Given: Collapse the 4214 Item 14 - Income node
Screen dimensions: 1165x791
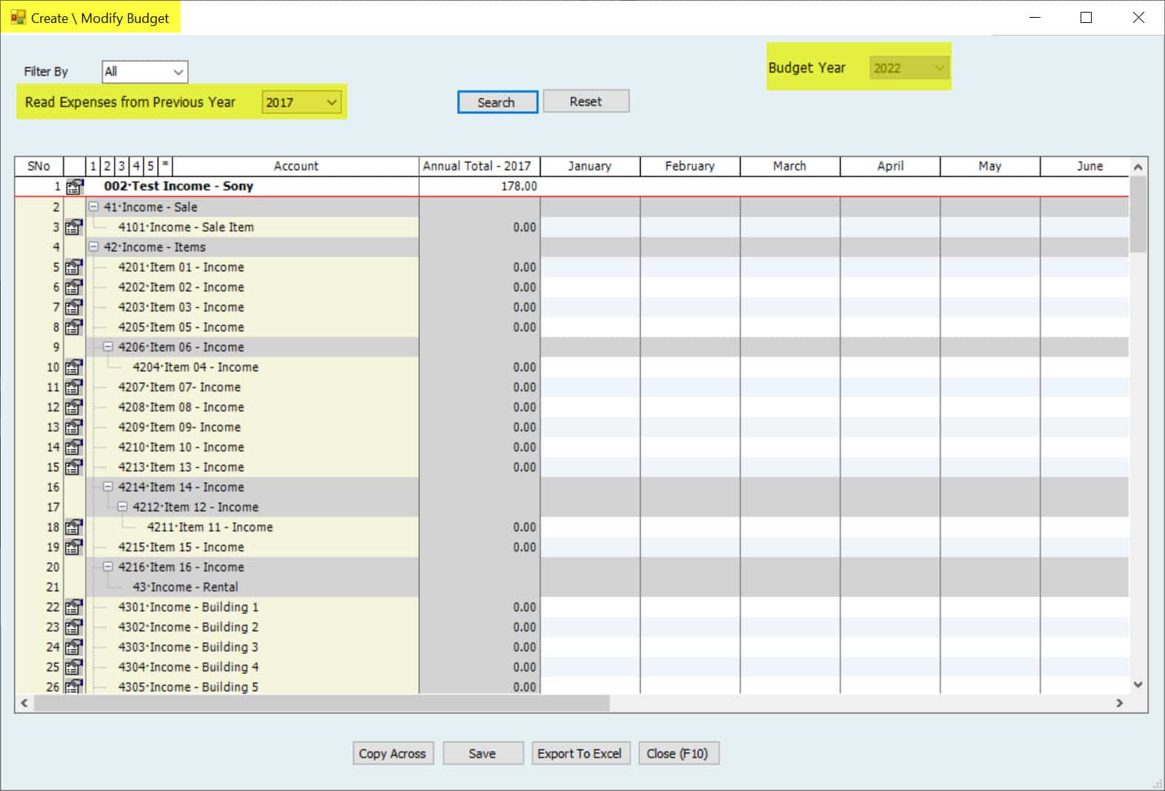Looking at the screenshot, I should (x=108, y=487).
